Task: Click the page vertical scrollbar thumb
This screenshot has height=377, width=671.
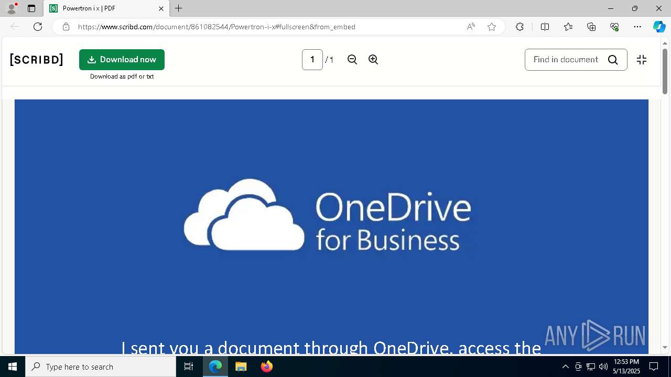Action: pos(665,71)
